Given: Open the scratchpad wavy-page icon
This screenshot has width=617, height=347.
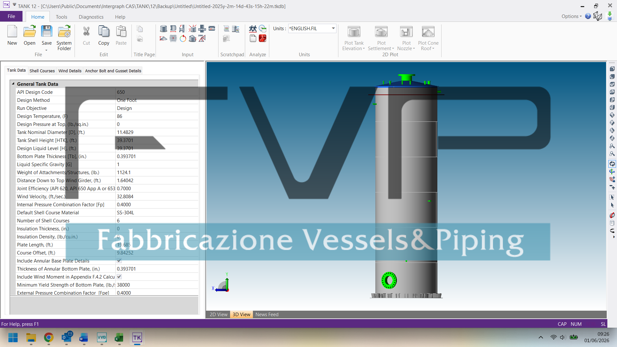Looking at the screenshot, I should coord(227,29).
